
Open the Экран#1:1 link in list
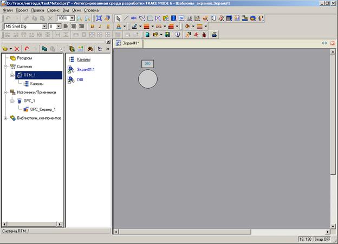tap(86, 69)
